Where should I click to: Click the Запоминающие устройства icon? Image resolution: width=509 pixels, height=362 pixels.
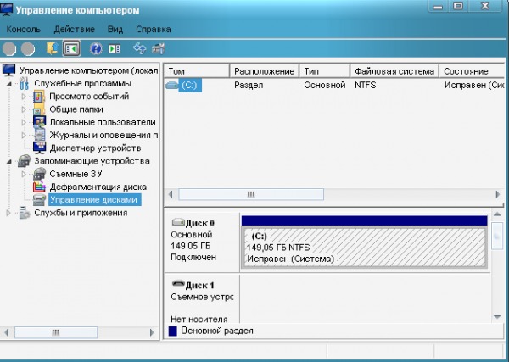click(25, 161)
